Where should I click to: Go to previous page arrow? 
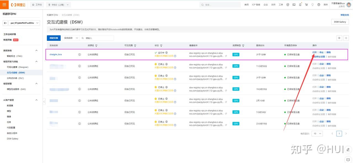click(x=332, y=133)
